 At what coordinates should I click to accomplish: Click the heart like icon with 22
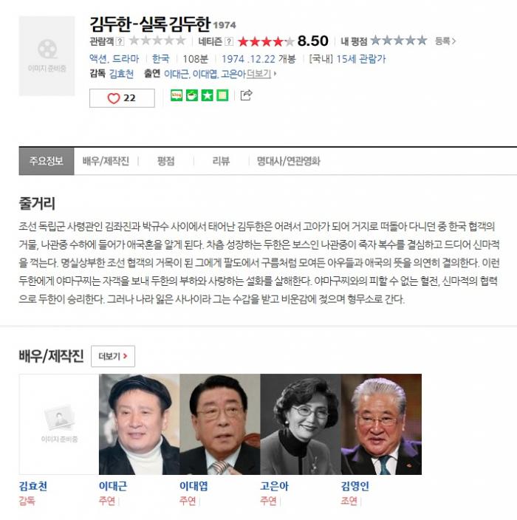tap(122, 97)
